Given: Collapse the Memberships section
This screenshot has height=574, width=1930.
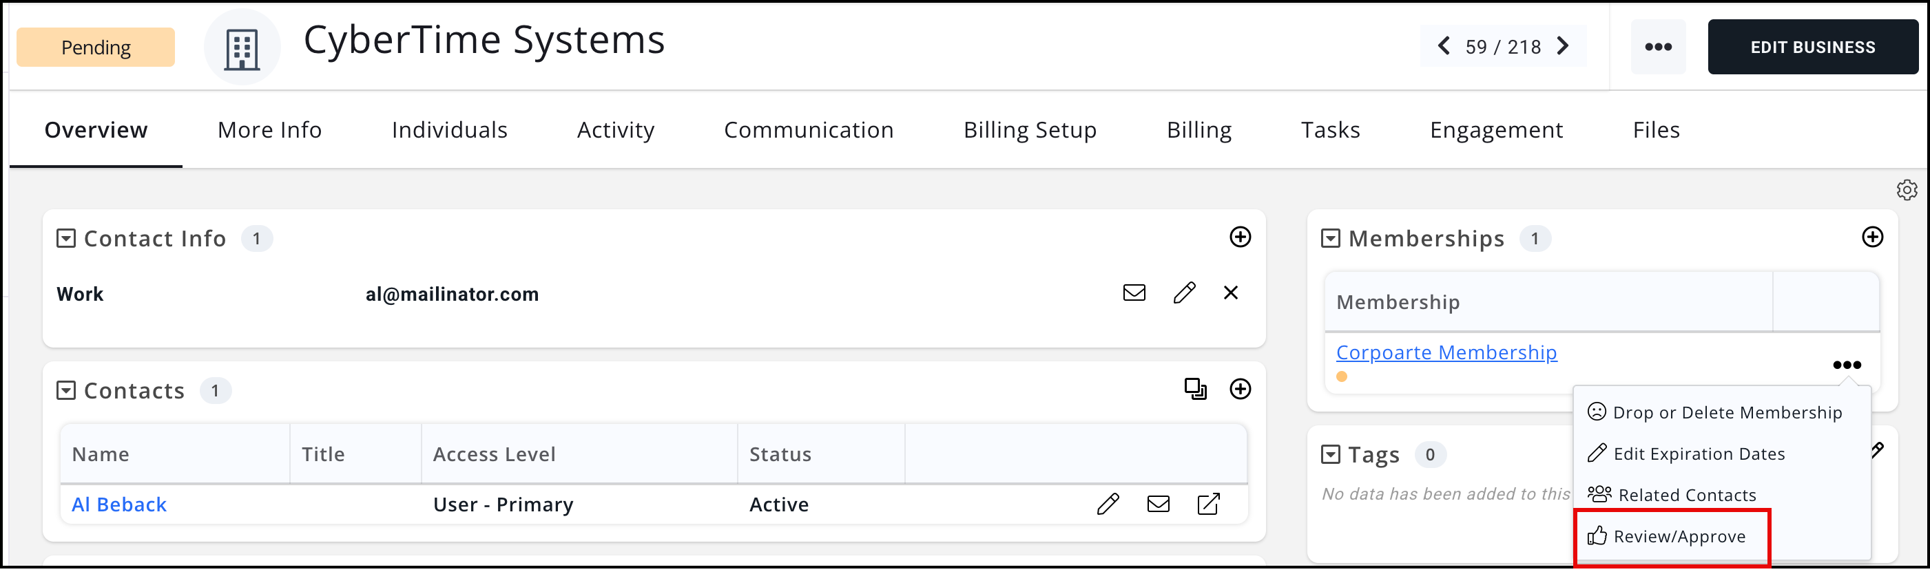Looking at the screenshot, I should tap(1330, 240).
